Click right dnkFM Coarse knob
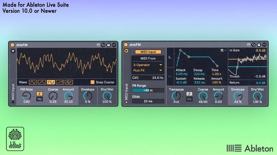The width and height of the screenshot is (277, 155). 203,96
